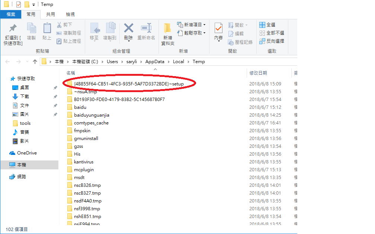Sort by Name (名稱) column header

click(x=71, y=73)
